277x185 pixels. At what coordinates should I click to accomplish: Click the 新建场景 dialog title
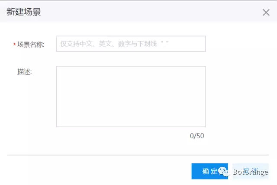pos(23,12)
